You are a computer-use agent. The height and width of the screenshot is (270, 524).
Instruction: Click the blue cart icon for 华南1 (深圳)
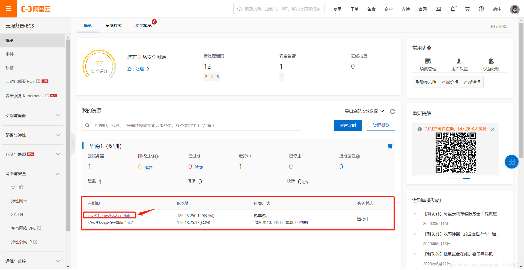pos(390,146)
